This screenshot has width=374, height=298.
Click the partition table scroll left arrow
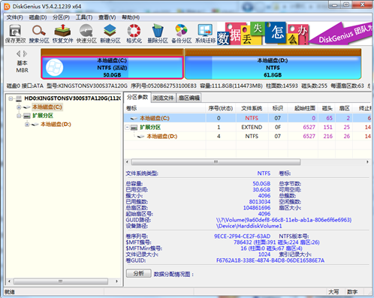point(127,162)
